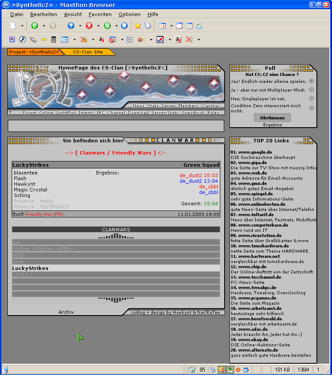
Task: Stop loading with the red X button
Action: click(89, 26)
